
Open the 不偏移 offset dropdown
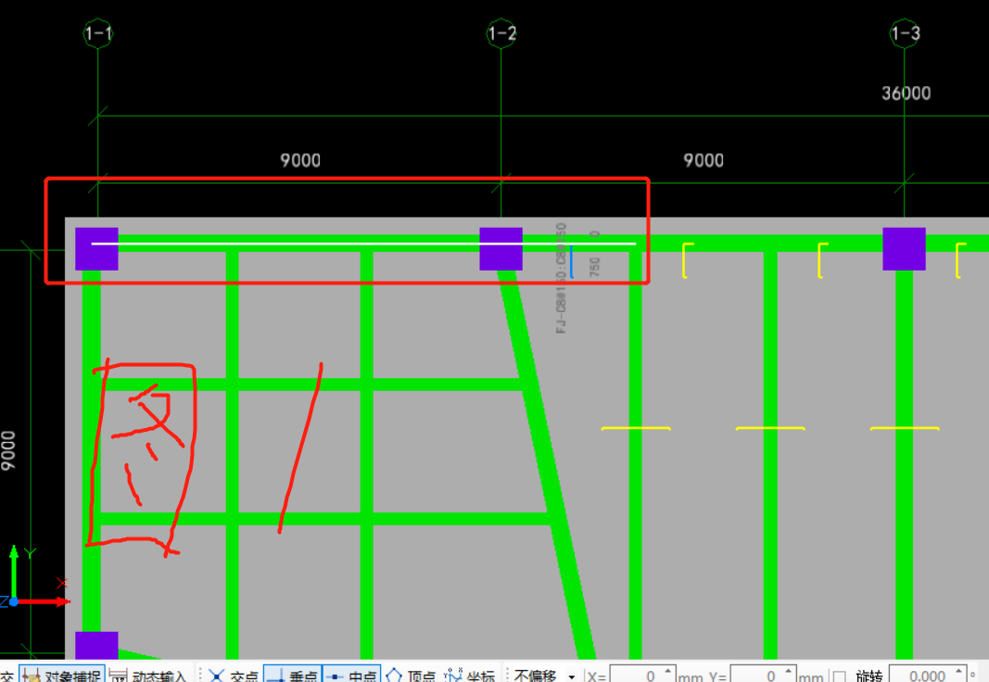point(544,676)
